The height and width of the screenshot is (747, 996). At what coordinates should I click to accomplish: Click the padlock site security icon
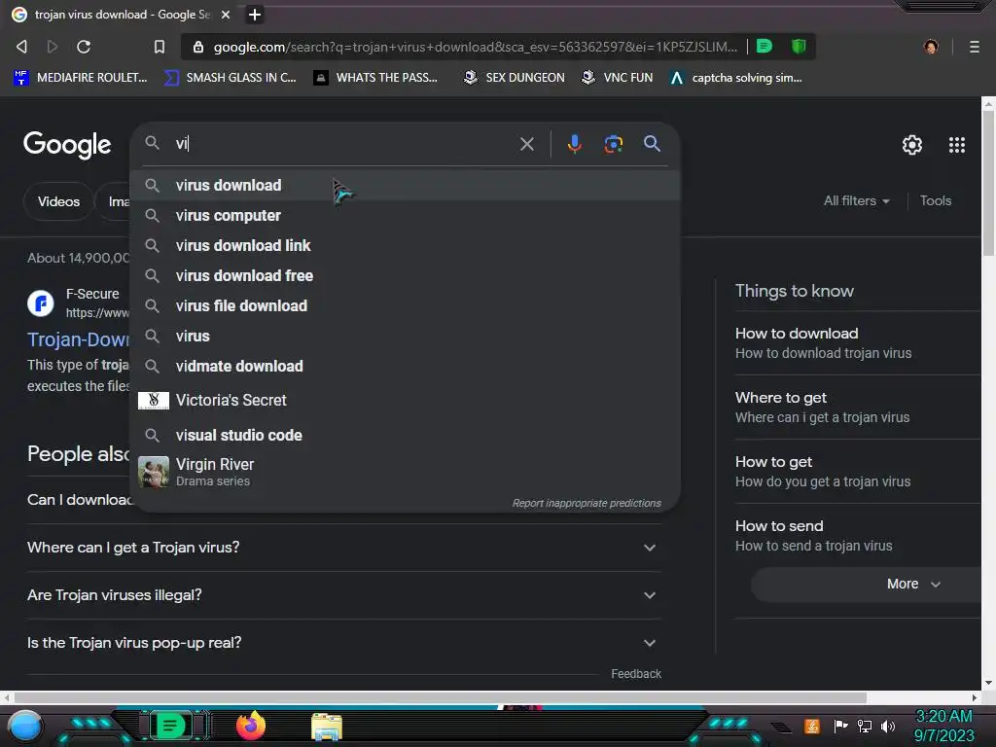pos(198,47)
